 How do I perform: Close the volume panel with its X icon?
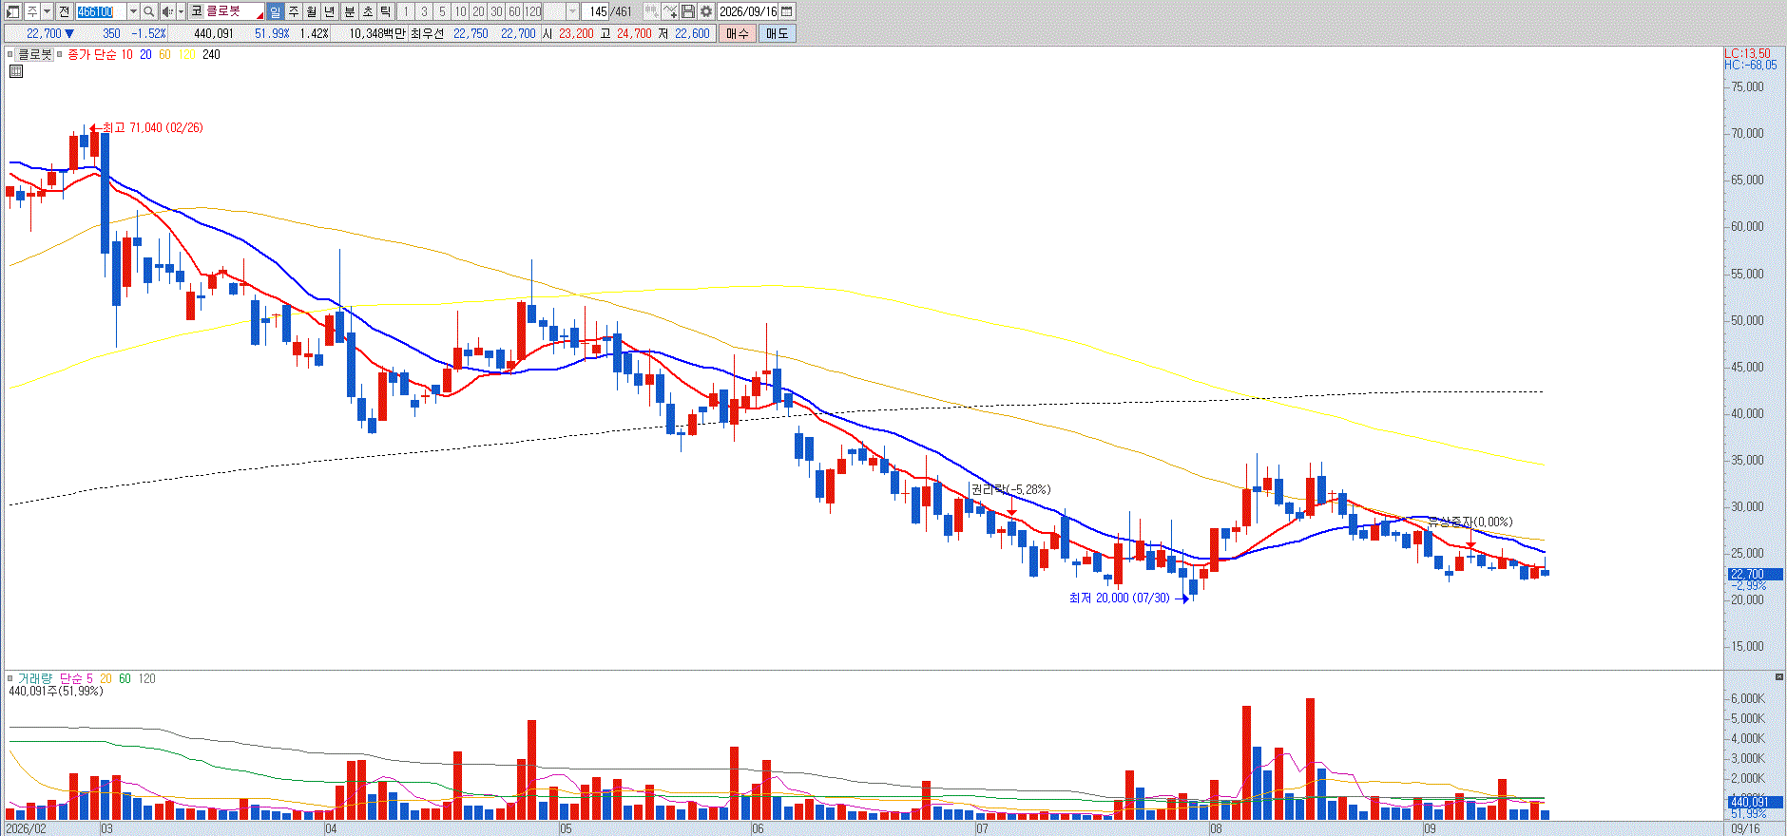click(1779, 676)
